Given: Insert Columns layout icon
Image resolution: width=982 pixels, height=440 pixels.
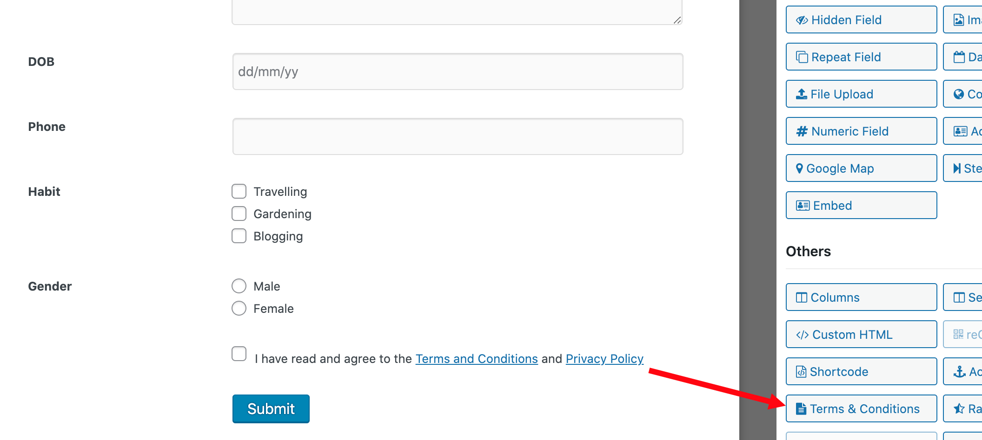Looking at the screenshot, I should pyautogui.click(x=801, y=298).
